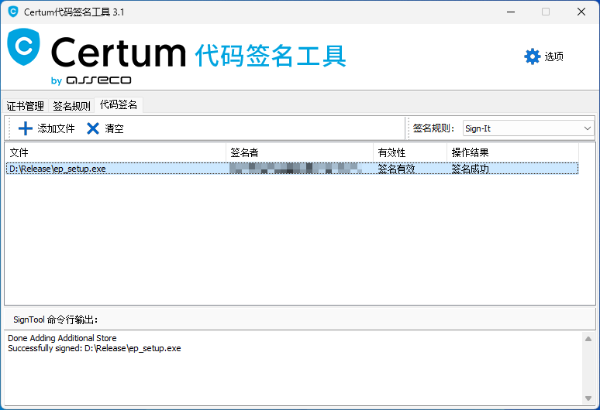Click the scroll up arrow in output pane
This screenshot has height=410, width=600.
tap(588, 339)
